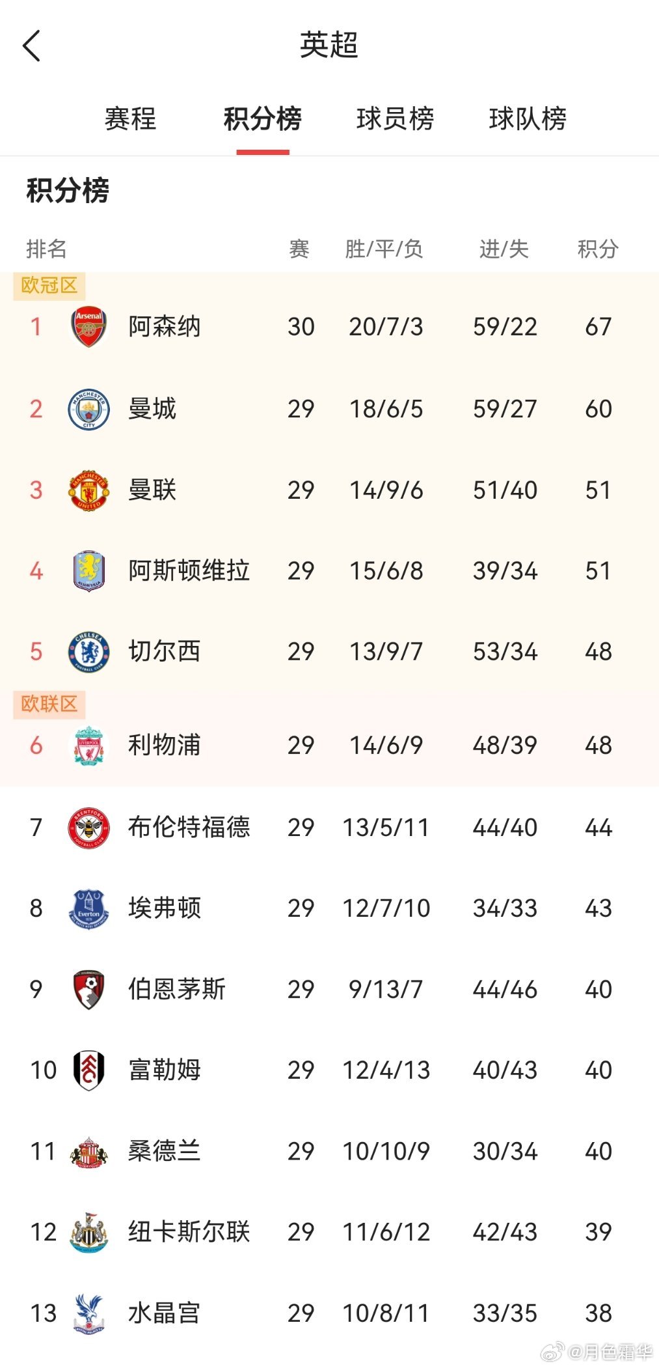Click the 欧冠区 Champions League zone label
Viewport: 659px width, 1368px height.
pyautogui.click(x=47, y=285)
